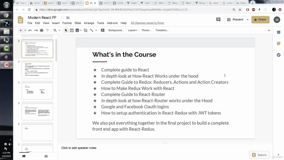Screen dimensions: 284x160
Task: Collapse the menus with the up chevron
Action: pos(269,30)
